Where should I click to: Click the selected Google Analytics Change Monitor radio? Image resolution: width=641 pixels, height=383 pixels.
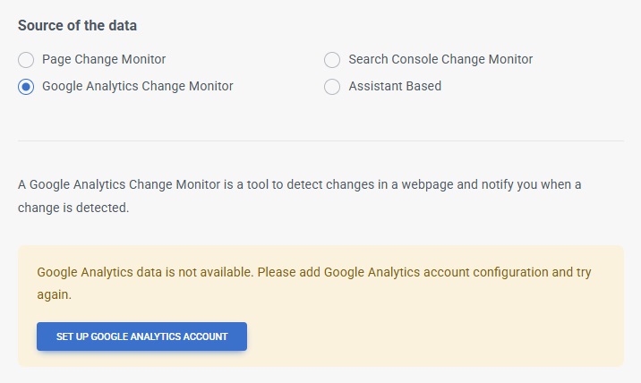pyautogui.click(x=26, y=87)
